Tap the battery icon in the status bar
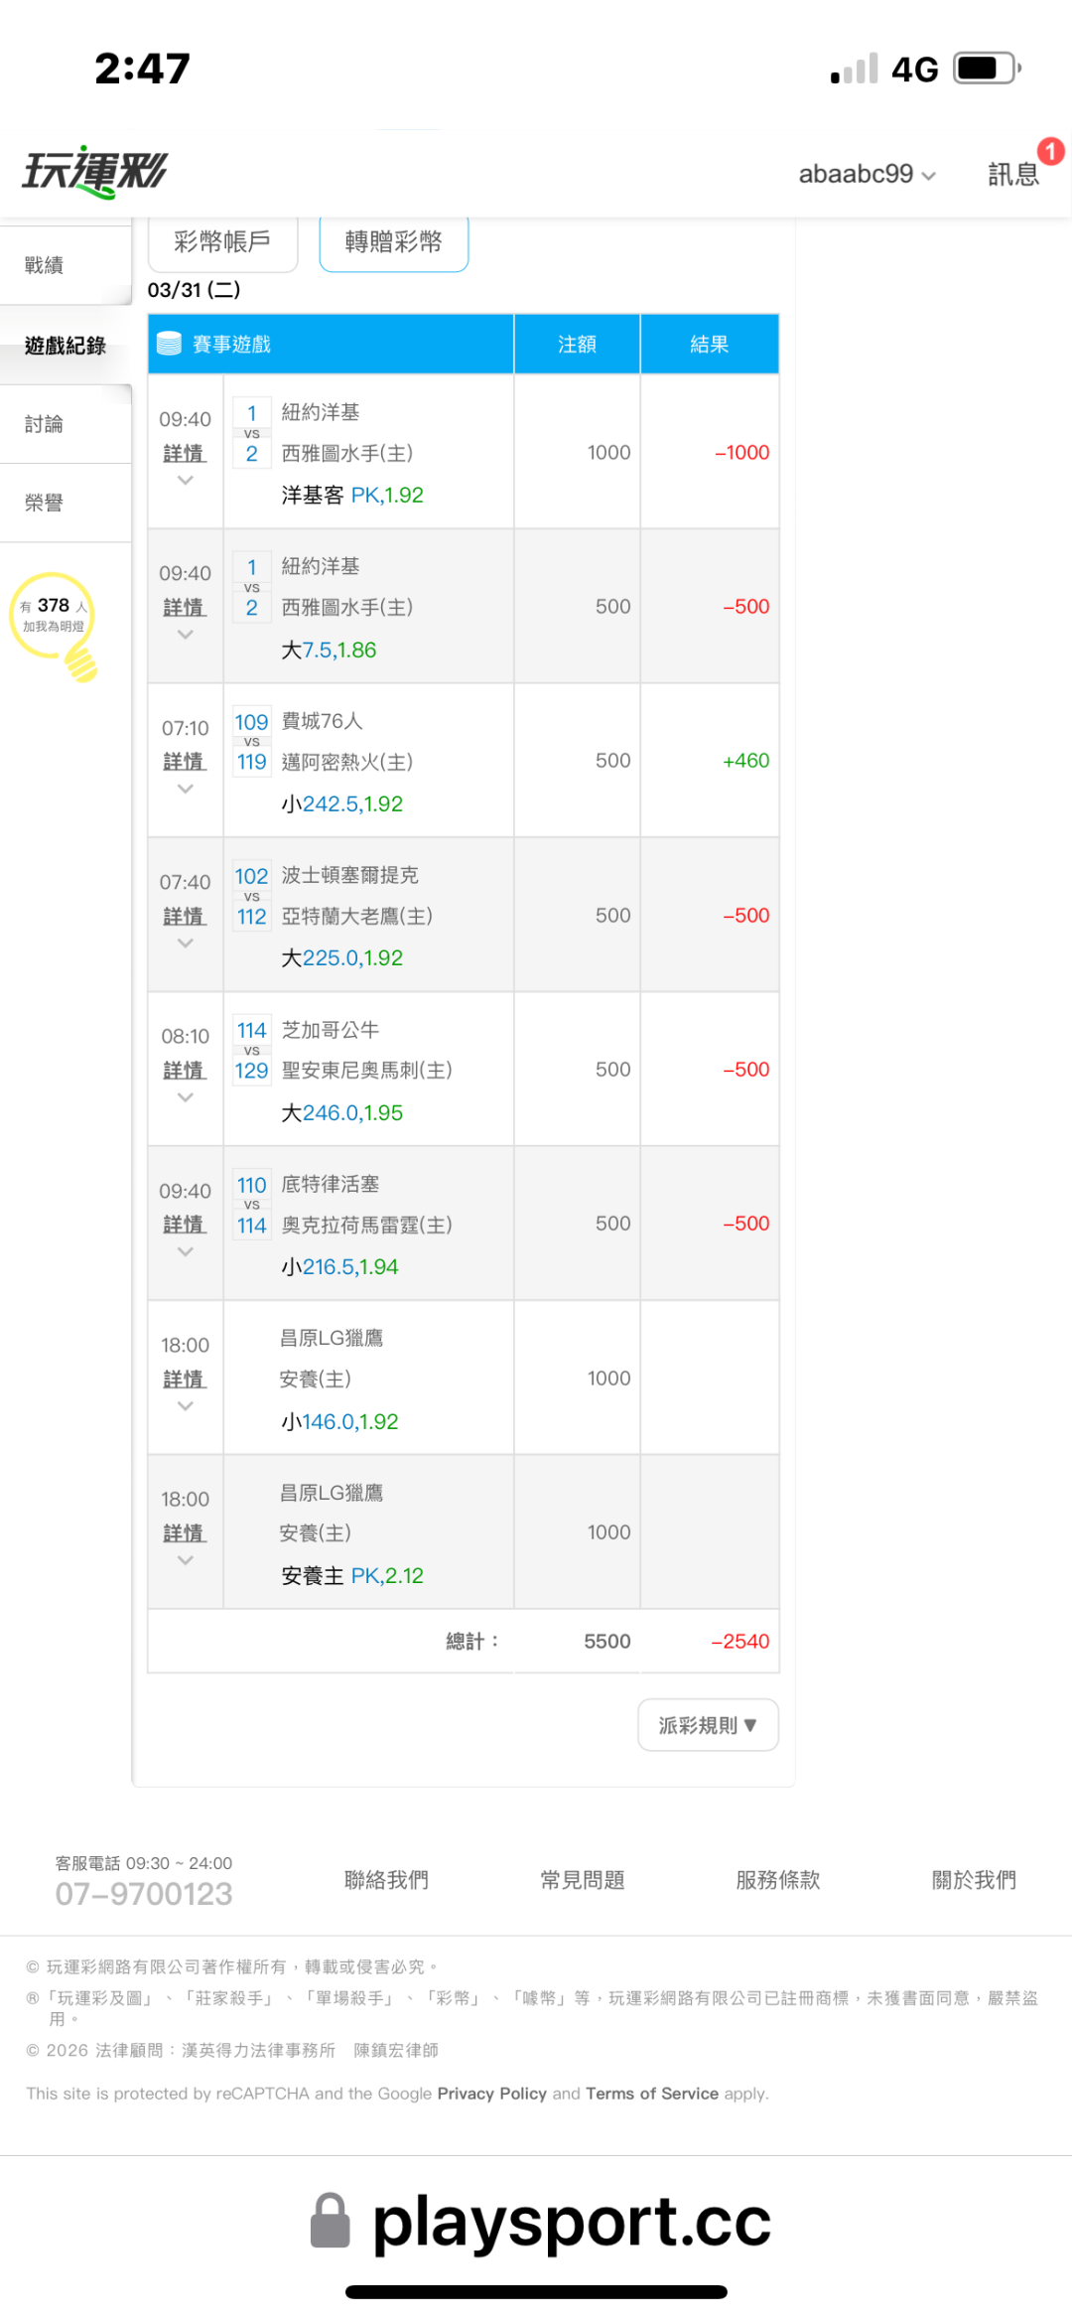 pyautogui.click(x=987, y=69)
